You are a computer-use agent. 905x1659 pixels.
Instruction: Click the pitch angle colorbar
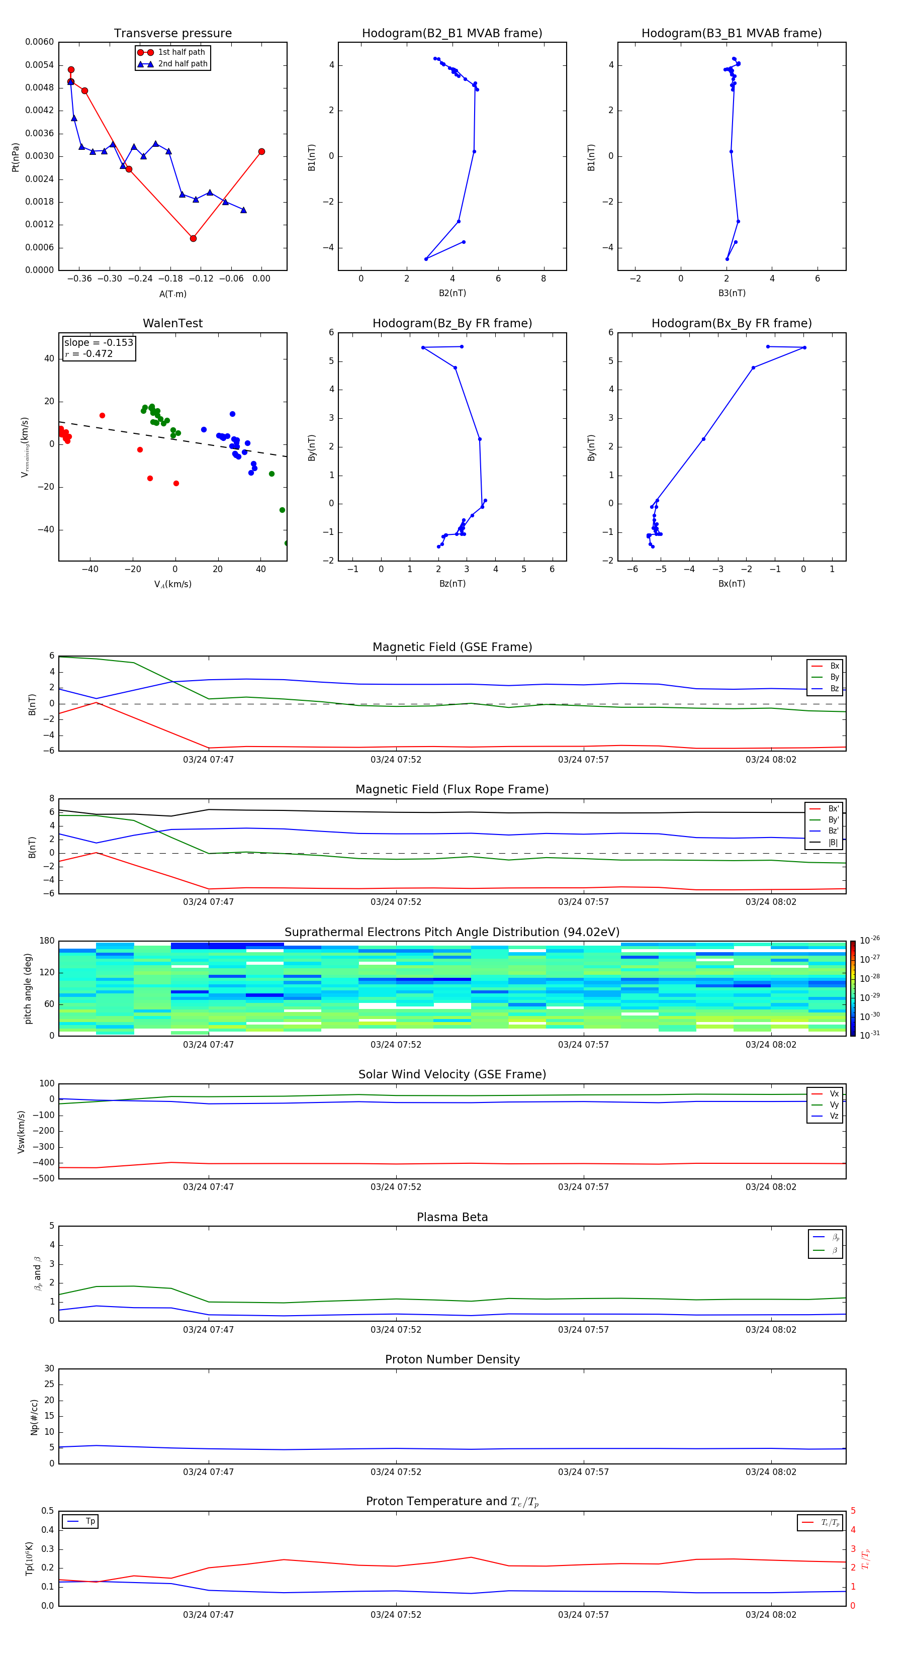(x=853, y=988)
